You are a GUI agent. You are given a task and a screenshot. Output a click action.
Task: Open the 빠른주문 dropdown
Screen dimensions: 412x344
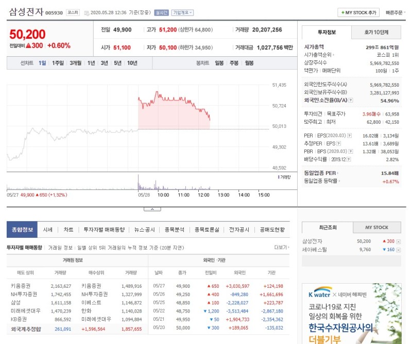click(395, 12)
